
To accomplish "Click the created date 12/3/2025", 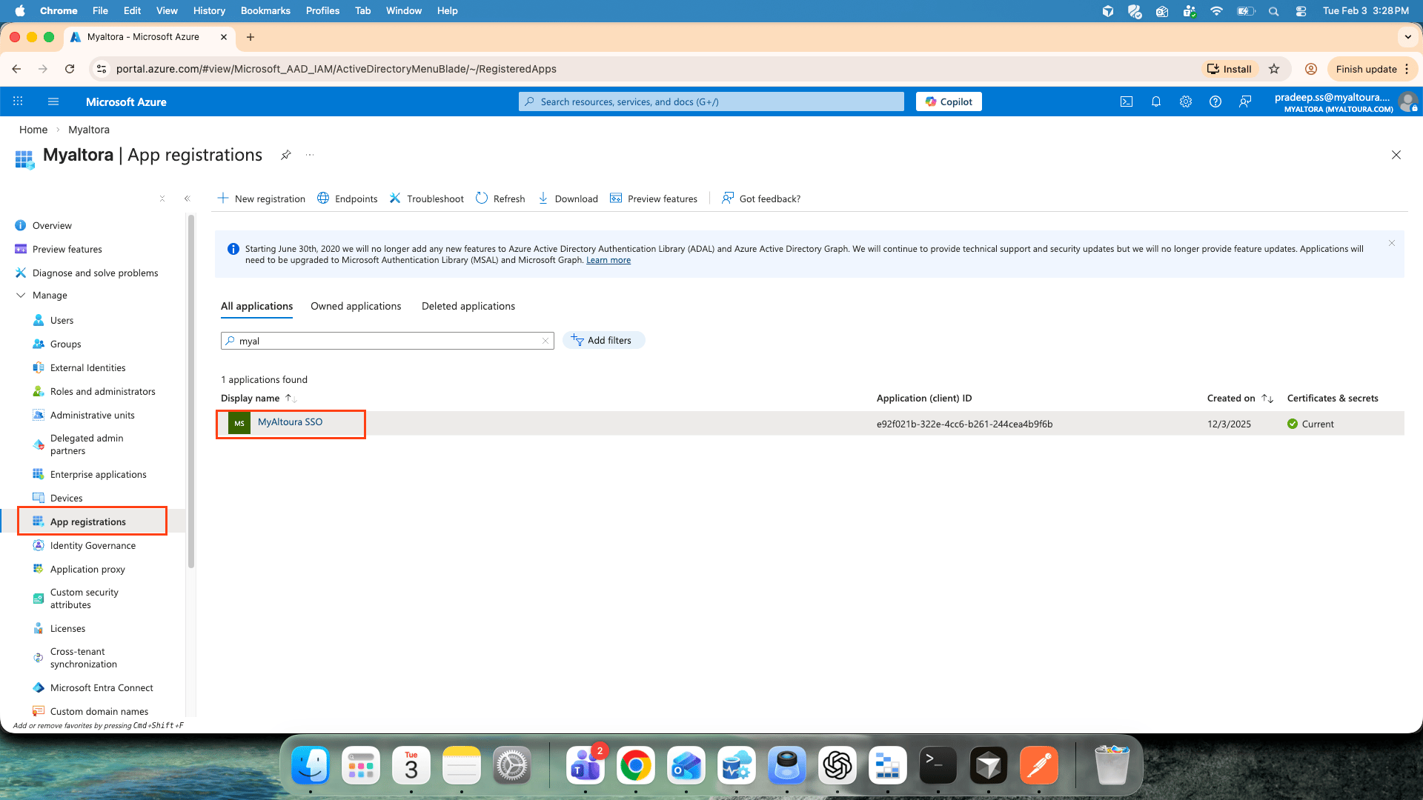I will [1229, 424].
